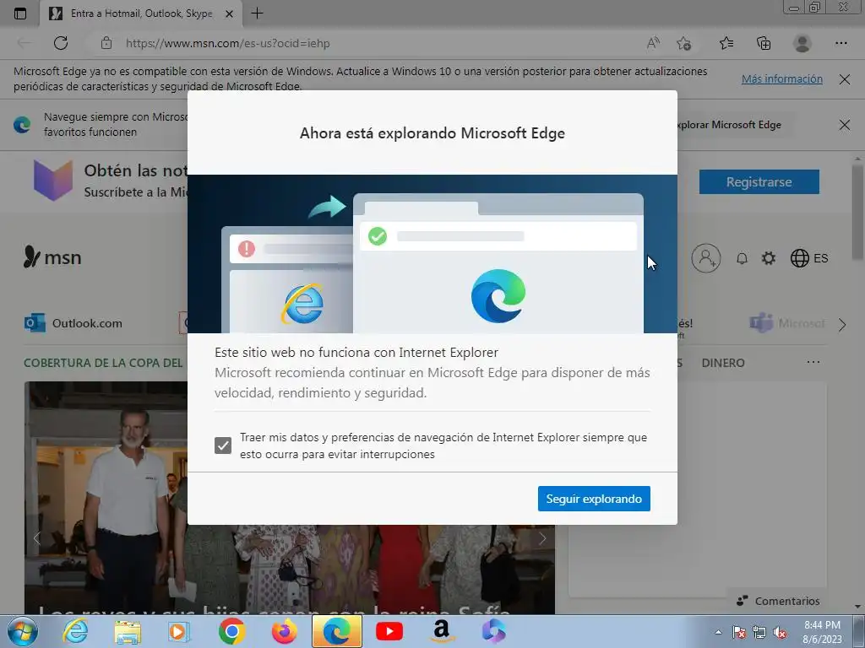The height and width of the screenshot is (648, 865).
Task: Activate the Read aloud icon
Action: click(653, 43)
